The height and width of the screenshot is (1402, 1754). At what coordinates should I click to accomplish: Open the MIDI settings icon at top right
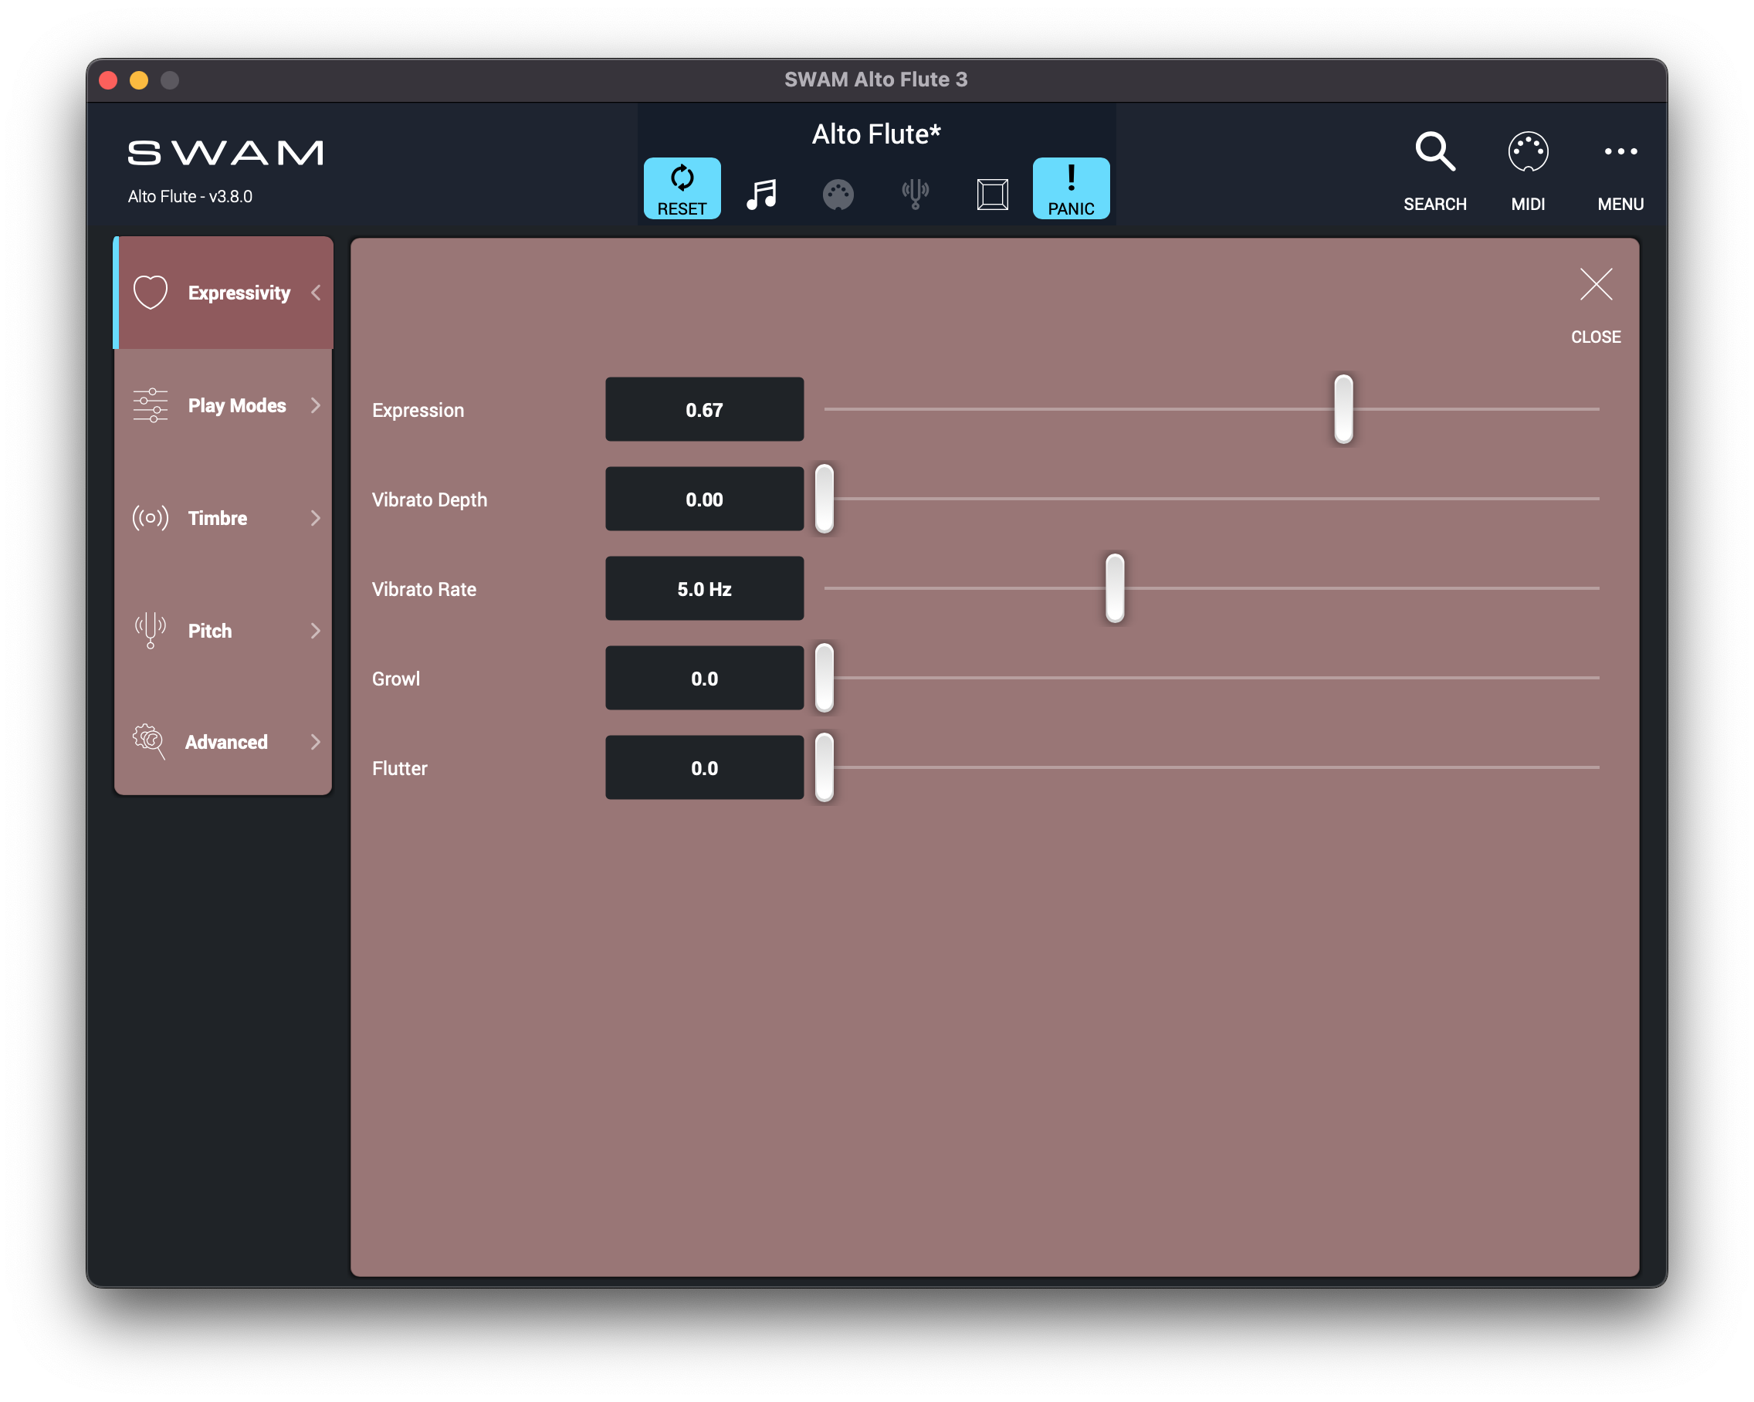point(1527,152)
